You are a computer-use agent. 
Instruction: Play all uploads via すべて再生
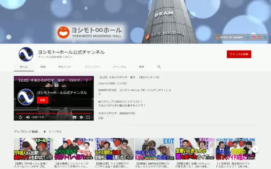(55, 131)
